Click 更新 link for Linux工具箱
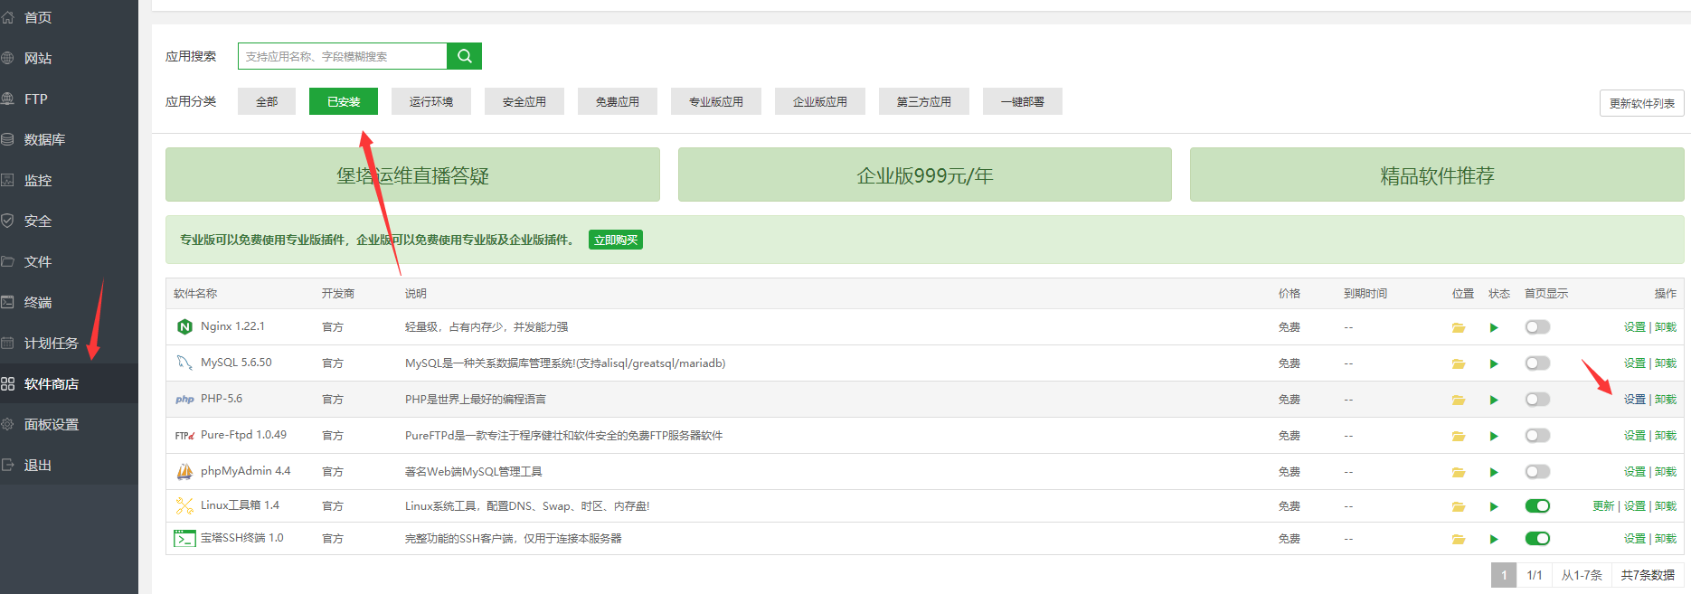The width and height of the screenshot is (1691, 594). click(x=1602, y=506)
